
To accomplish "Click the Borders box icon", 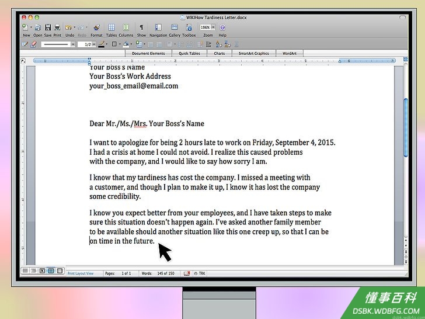I will click(x=114, y=44).
